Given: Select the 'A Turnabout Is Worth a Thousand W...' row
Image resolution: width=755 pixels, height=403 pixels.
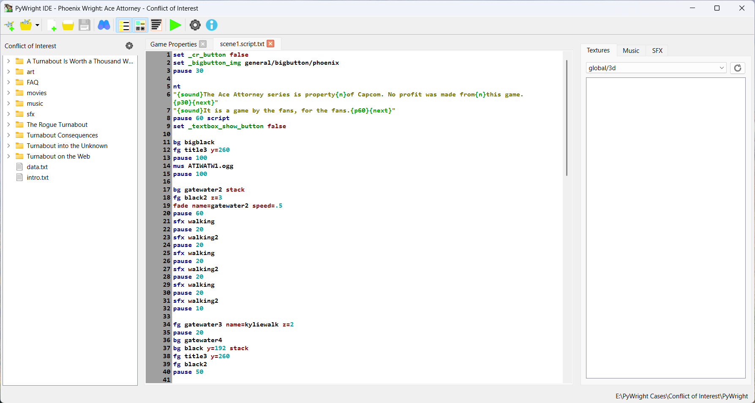Looking at the screenshot, I should point(70,61).
